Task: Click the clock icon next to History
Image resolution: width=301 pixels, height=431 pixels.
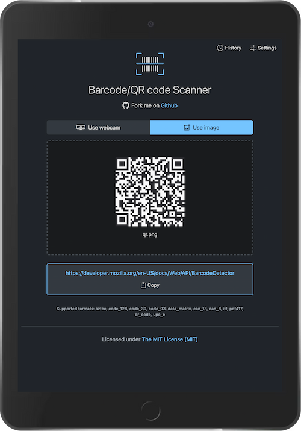Action: point(220,48)
